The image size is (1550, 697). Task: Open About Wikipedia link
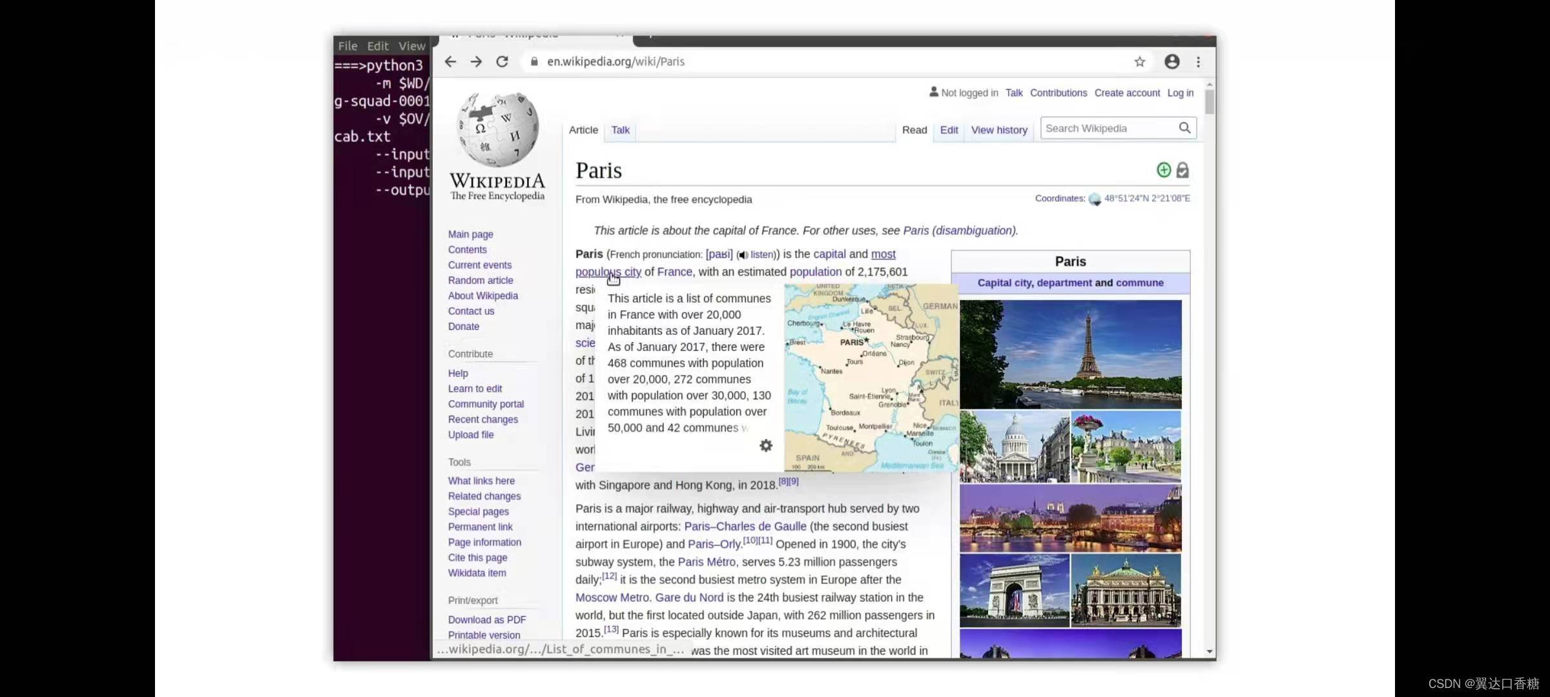(x=483, y=296)
